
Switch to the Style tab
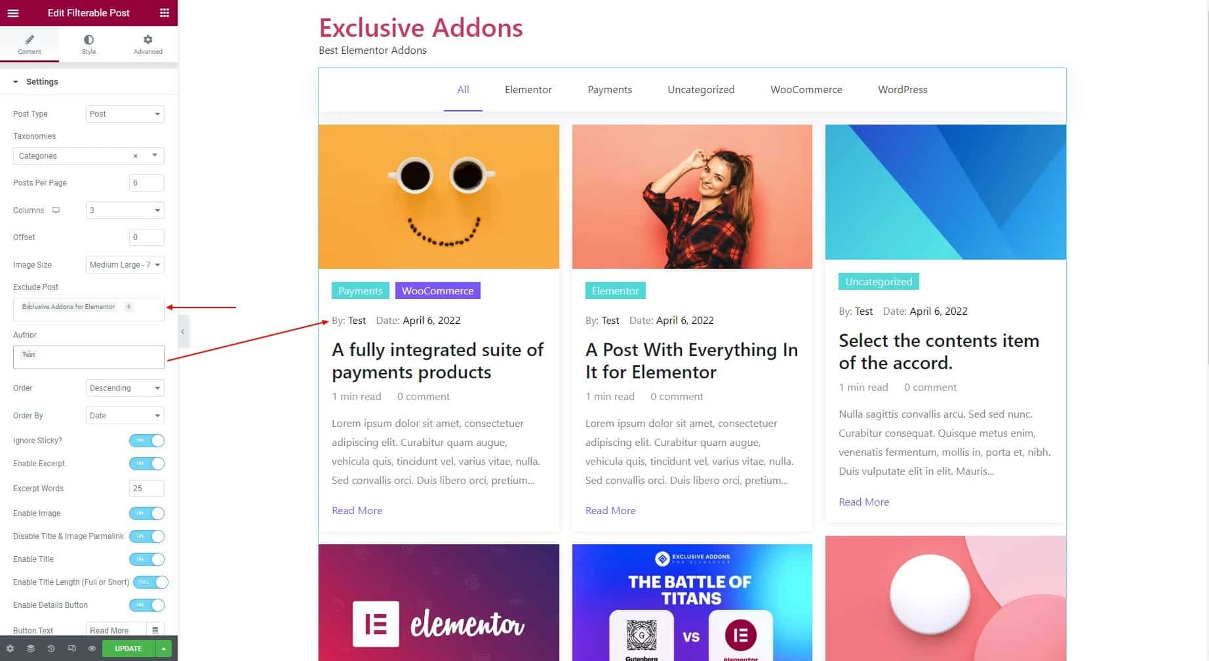click(89, 45)
